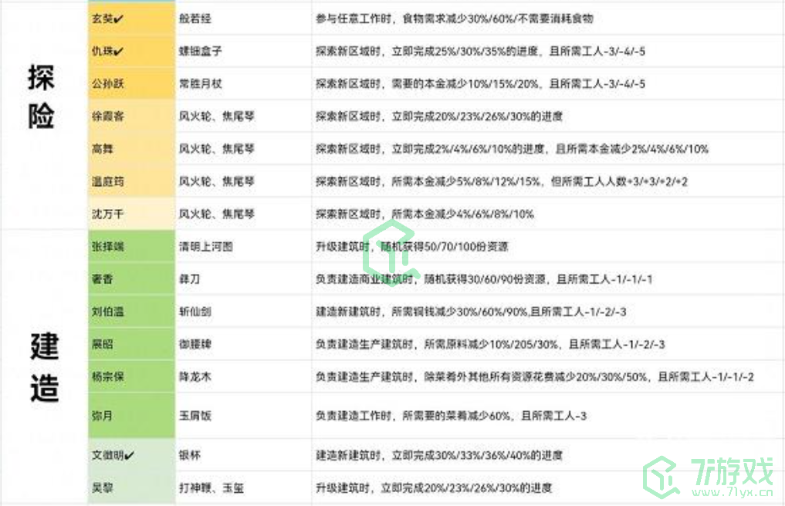Click the 降龙木 item cell
Image resolution: width=785 pixels, height=506 pixels.
pyautogui.click(x=195, y=376)
